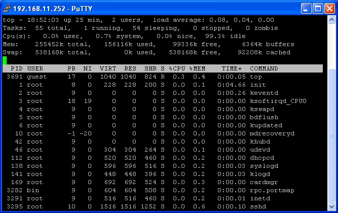The image size is (338, 213).
Task: Close the PuTTY session window
Action: 328,8
